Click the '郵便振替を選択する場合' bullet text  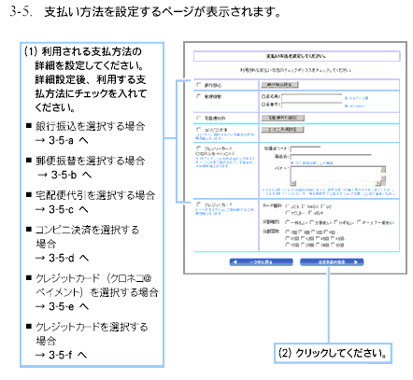click(x=90, y=161)
